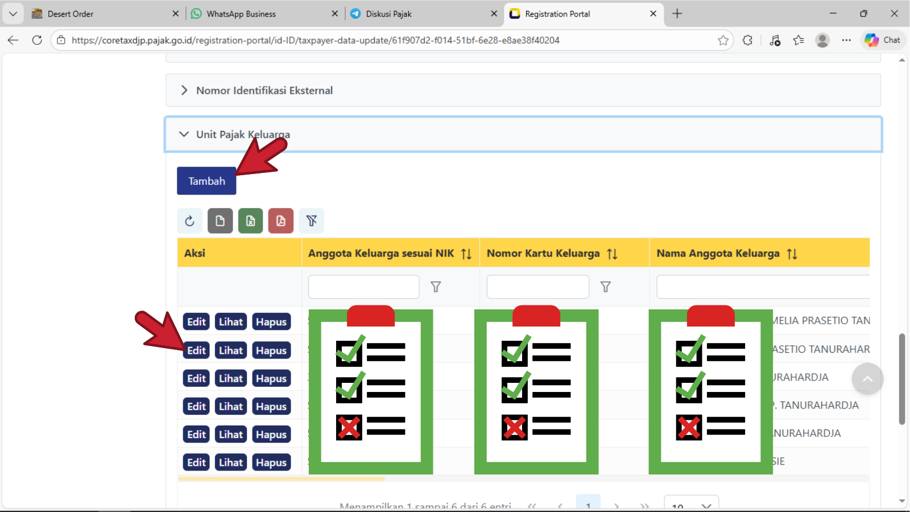This screenshot has width=910, height=512.
Task: Collapse Unit Pajak Keluarga section
Action: point(184,134)
